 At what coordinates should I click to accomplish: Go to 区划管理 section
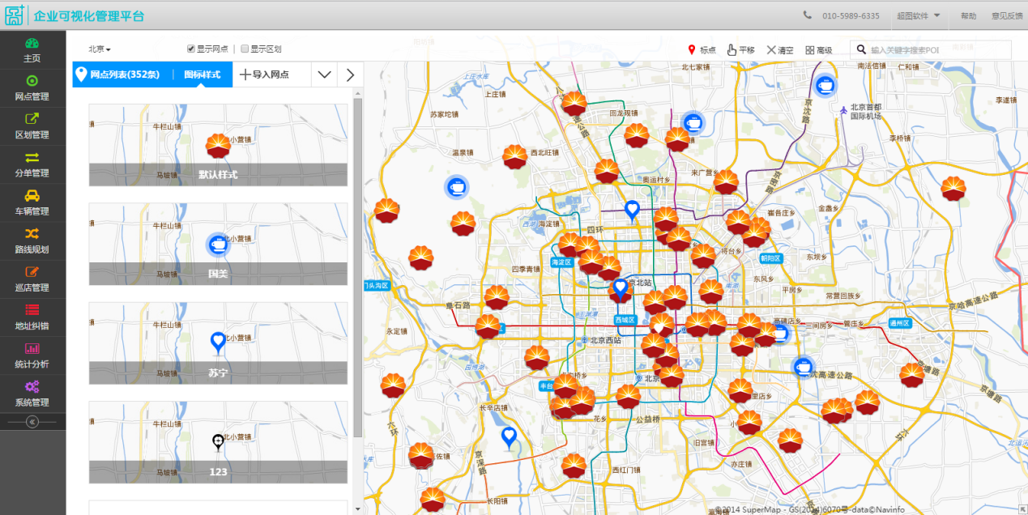pyautogui.click(x=32, y=126)
